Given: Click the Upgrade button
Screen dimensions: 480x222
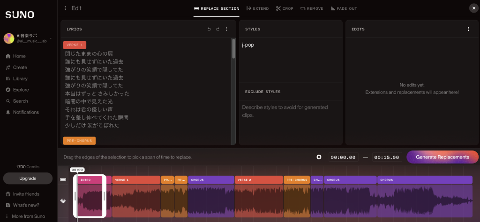Looking at the screenshot, I should (x=28, y=179).
